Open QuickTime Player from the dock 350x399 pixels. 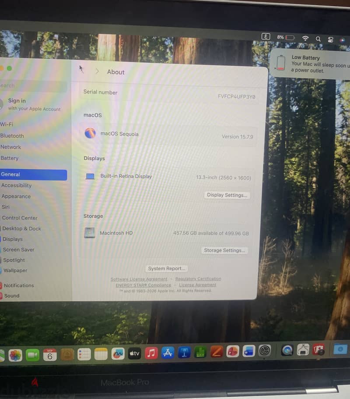pyautogui.click(x=287, y=350)
